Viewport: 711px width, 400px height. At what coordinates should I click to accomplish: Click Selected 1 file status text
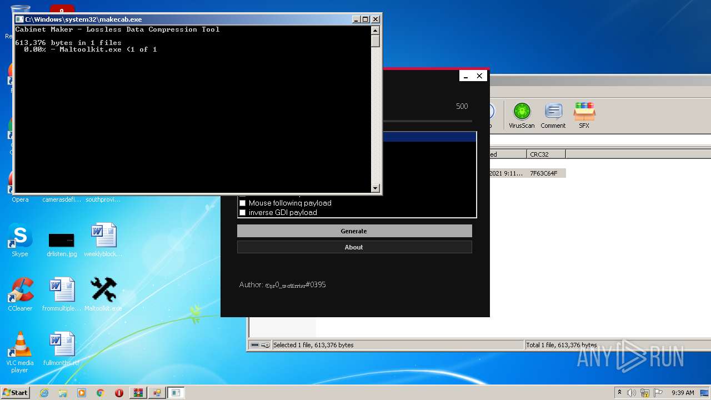pyautogui.click(x=313, y=345)
